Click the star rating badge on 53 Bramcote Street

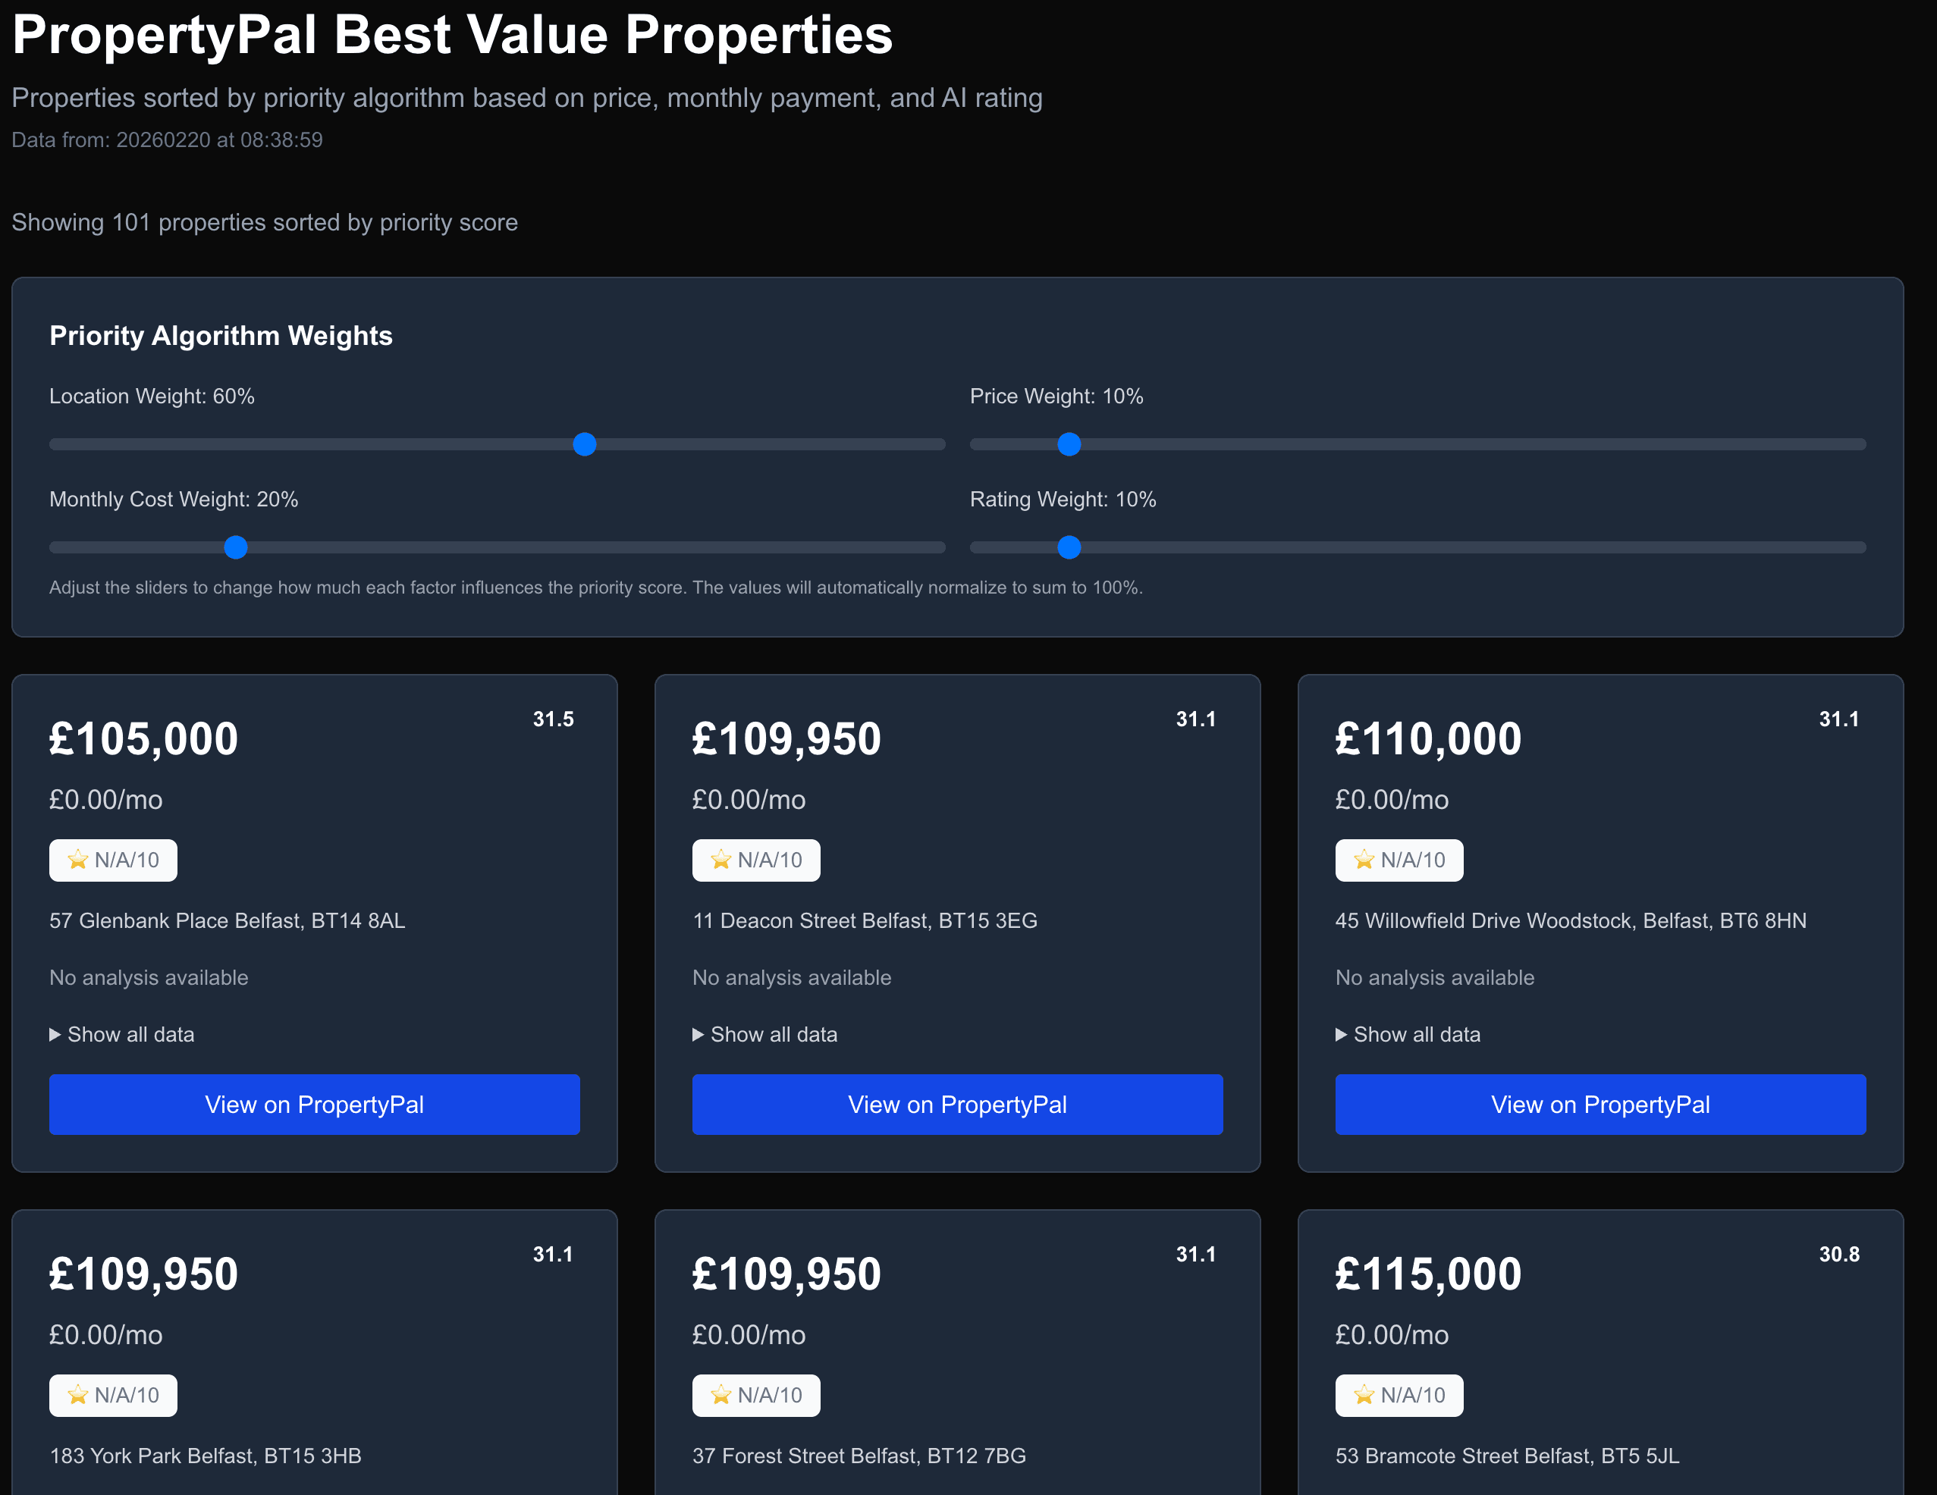[1399, 1395]
